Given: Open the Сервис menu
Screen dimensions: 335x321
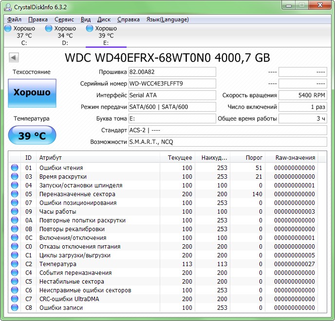Looking at the screenshot, I should [64, 19].
